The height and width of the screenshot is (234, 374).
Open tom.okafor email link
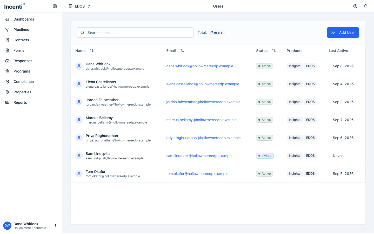click(197, 174)
